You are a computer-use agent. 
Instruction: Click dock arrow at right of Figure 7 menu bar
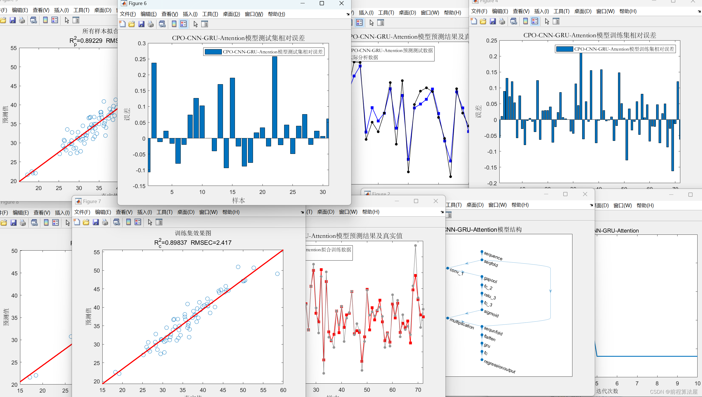tap(302, 212)
